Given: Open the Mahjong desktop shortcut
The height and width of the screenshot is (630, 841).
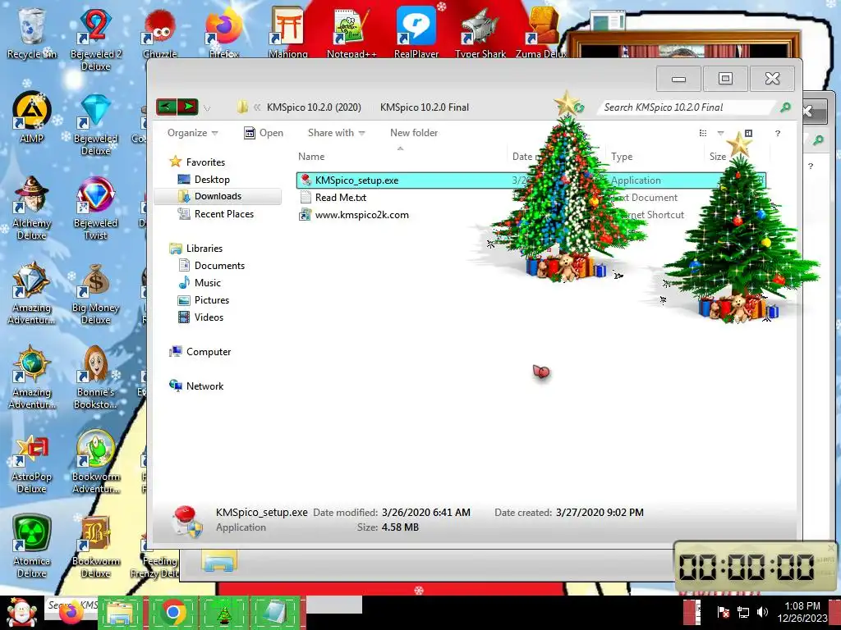Looking at the screenshot, I should point(288,33).
